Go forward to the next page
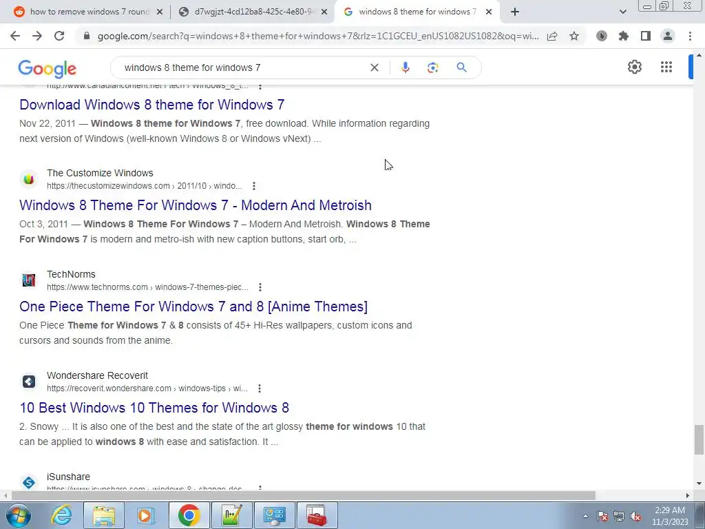This screenshot has height=529, width=705. pyautogui.click(x=37, y=36)
